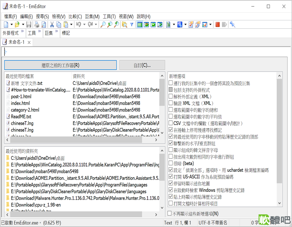292x227 pixels.
Task: Check 不再顯示這些新增選項(N)
Action: (169, 213)
